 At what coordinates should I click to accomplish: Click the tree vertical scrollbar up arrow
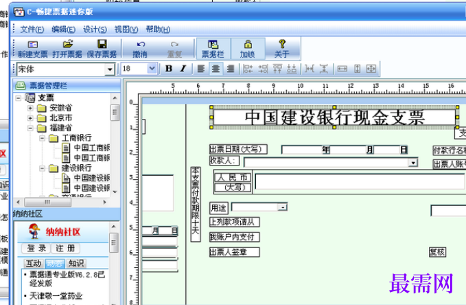coord(115,98)
